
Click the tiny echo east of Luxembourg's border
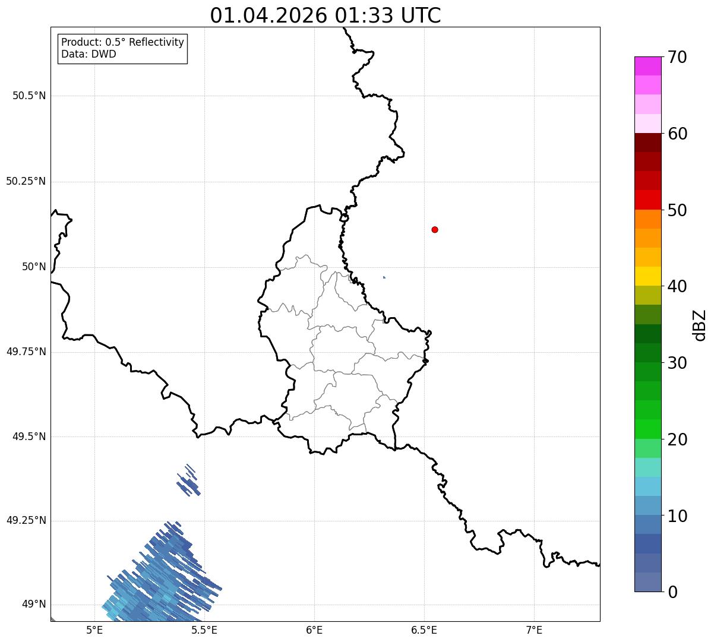(x=384, y=277)
